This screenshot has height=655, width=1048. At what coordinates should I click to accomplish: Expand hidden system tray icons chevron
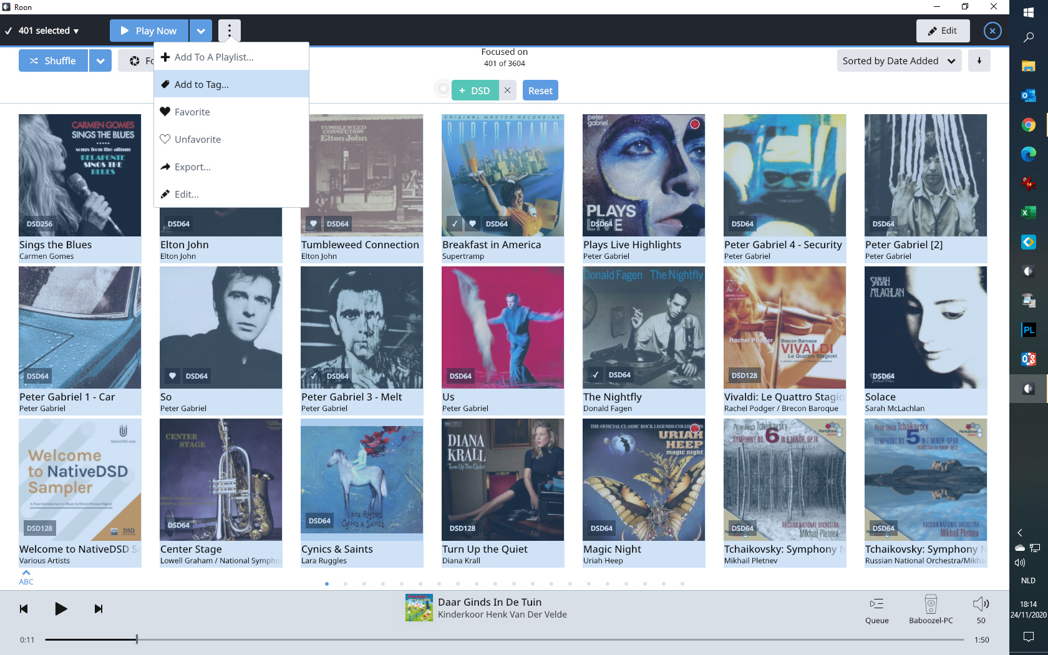coord(1020,533)
